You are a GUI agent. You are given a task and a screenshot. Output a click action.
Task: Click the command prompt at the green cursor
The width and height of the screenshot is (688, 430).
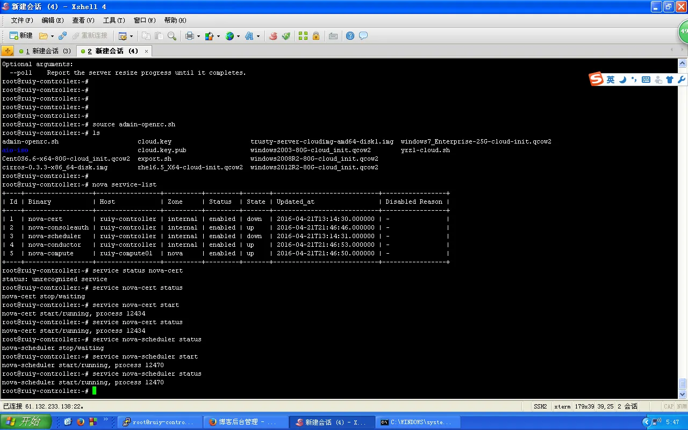click(x=95, y=391)
